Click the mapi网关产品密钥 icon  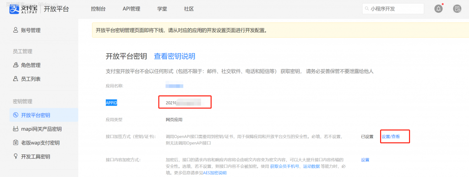tap(16, 129)
